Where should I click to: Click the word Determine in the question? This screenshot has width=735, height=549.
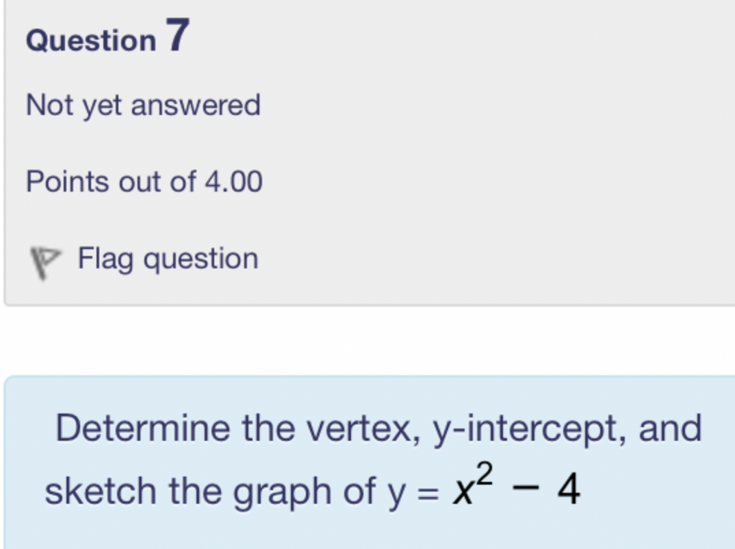[x=143, y=429]
